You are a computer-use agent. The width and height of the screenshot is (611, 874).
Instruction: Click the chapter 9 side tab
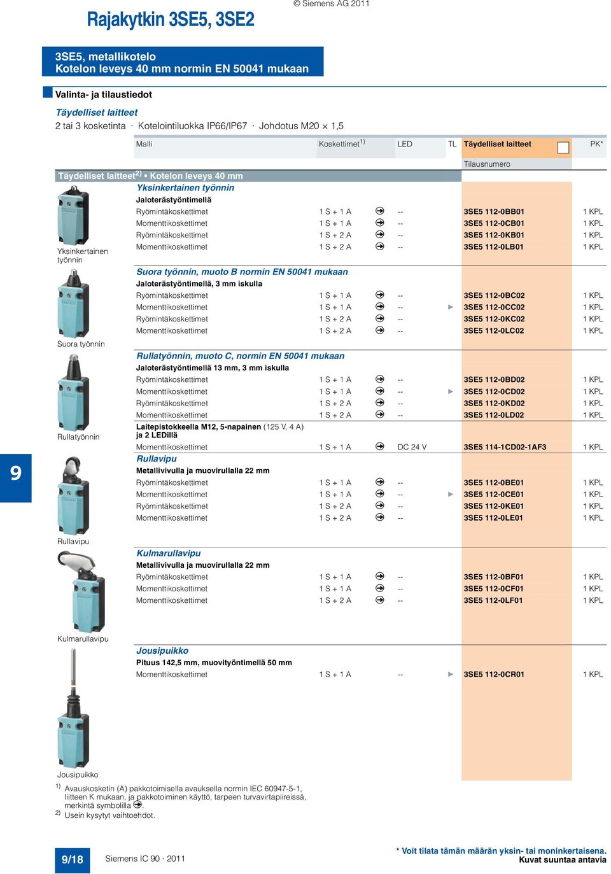pos(16,472)
